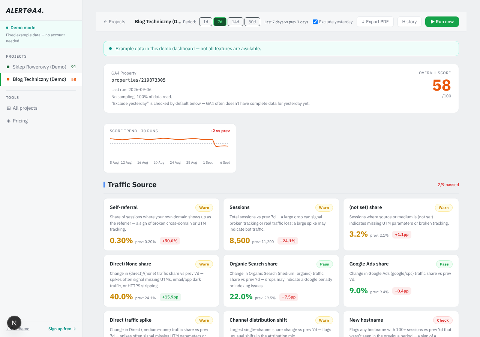The width and height of the screenshot is (480, 337).
Task: Set period to 7d
Action: [220, 22]
